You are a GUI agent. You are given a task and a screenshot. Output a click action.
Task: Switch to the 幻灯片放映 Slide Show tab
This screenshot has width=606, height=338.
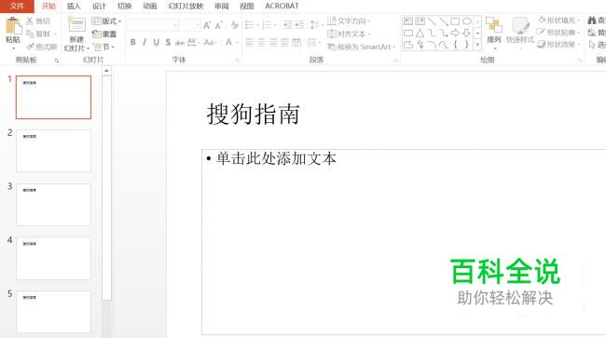coord(186,7)
